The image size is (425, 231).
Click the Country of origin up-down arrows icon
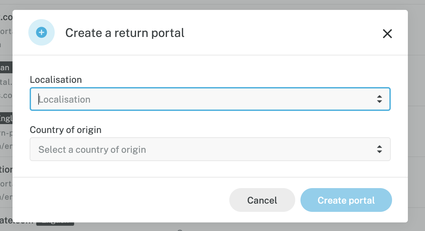point(380,149)
